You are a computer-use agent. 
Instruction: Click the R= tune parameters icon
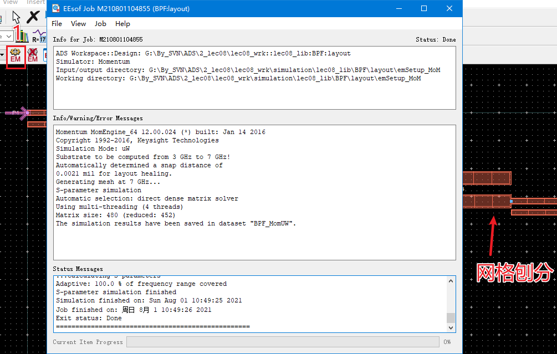coord(39,36)
